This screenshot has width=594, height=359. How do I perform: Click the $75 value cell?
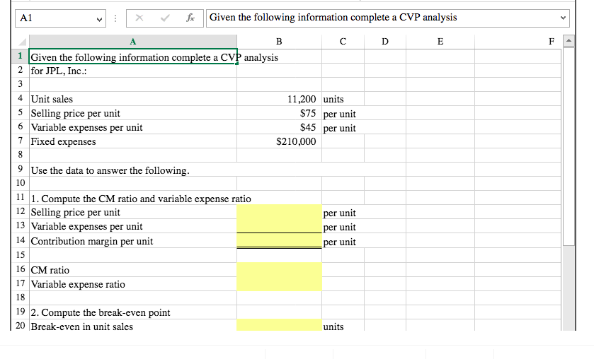(x=279, y=113)
